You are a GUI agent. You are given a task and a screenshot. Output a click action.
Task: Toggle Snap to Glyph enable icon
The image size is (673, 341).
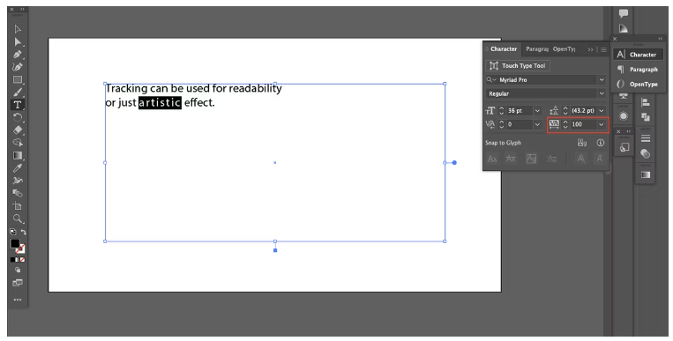582,143
